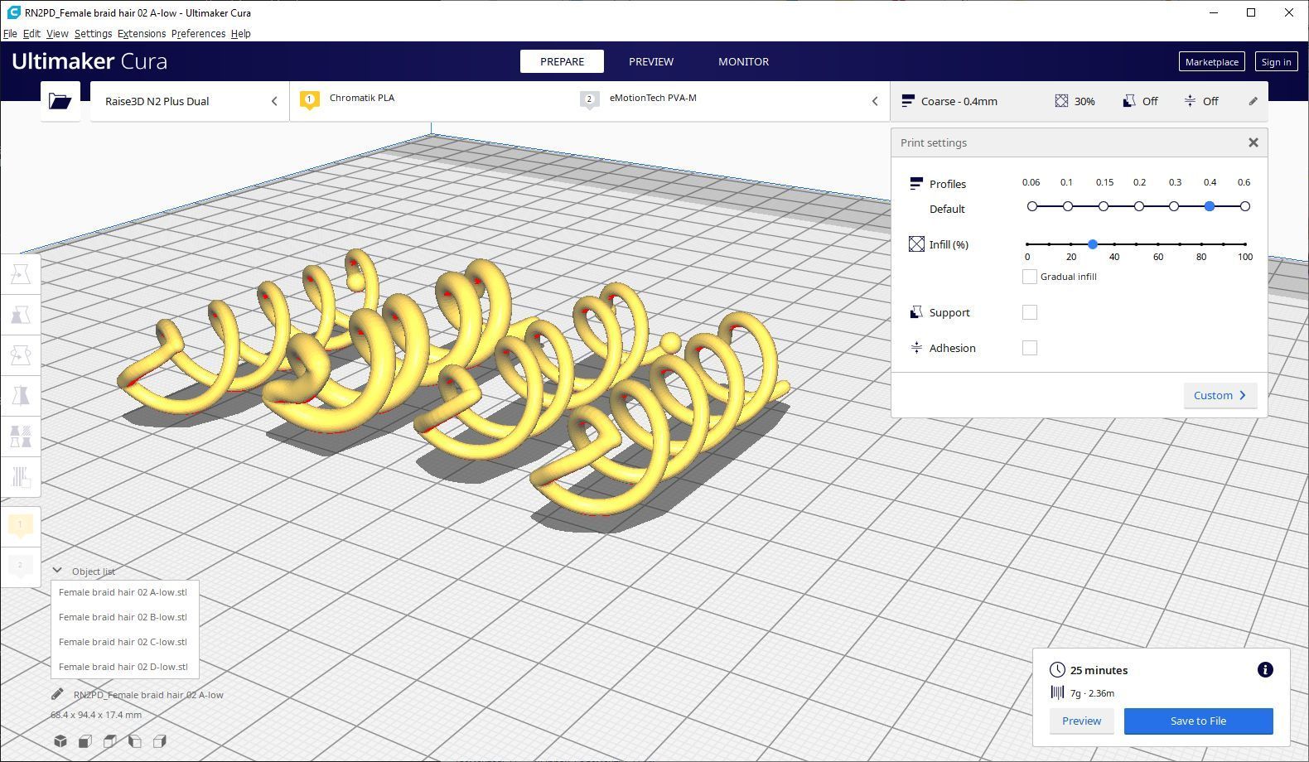Enable the Adhesion checkbox
Image resolution: width=1309 pixels, height=762 pixels.
[1030, 348]
